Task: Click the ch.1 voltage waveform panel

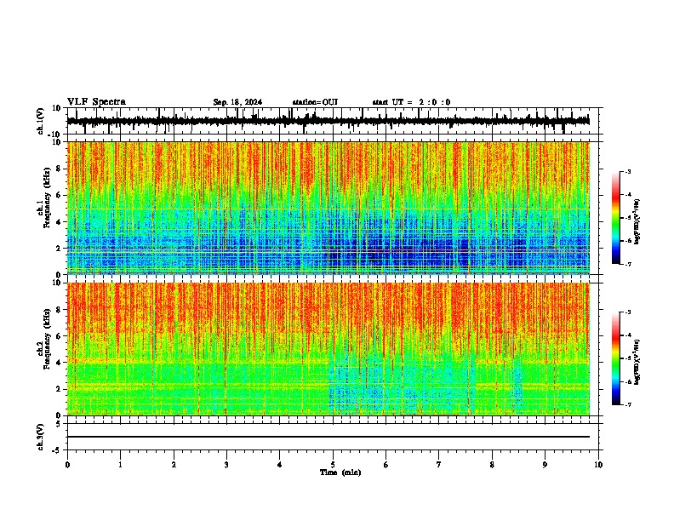Action: click(332, 121)
